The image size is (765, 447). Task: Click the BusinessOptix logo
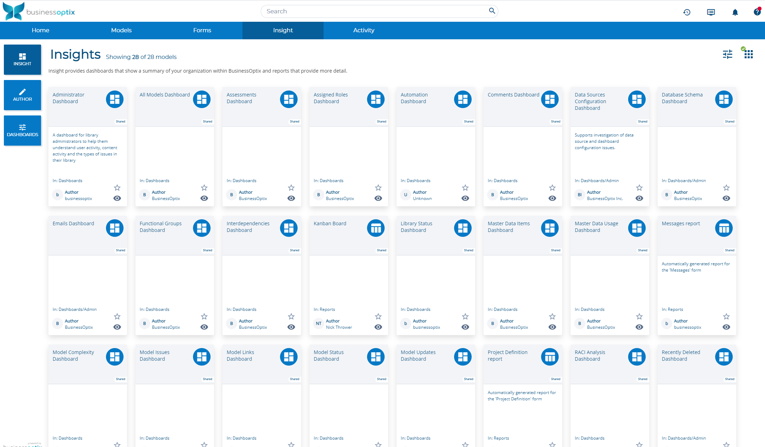point(39,11)
